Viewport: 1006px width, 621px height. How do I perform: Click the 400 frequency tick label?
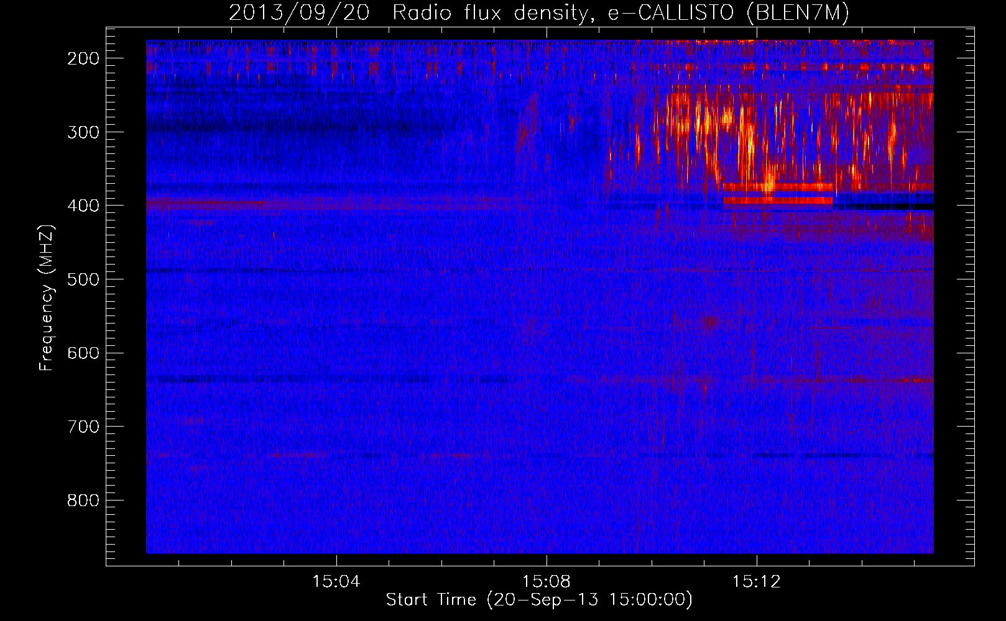pyautogui.click(x=83, y=206)
